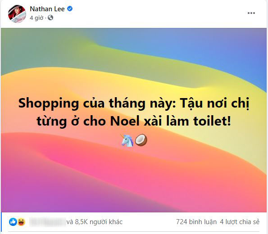View the '4 lượt chia sẻ' shares
The height and width of the screenshot is (234, 268).
pos(240,222)
